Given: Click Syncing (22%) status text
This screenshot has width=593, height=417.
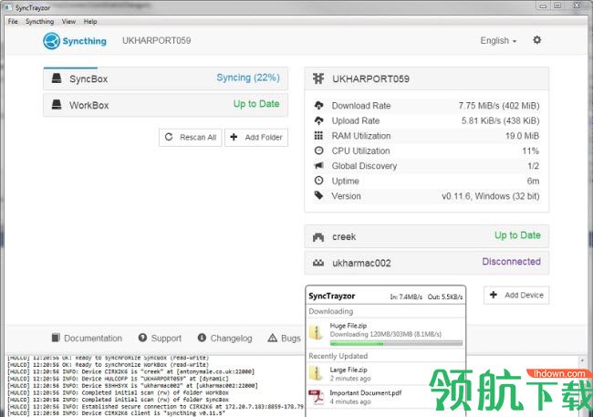Looking at the screenshot, I should coord(248,78).
